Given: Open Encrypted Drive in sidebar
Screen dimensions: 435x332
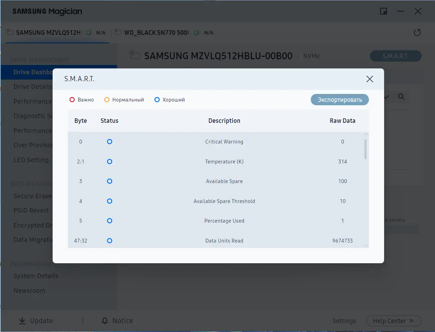Looking at the screenshot, I should click(33, 225).
